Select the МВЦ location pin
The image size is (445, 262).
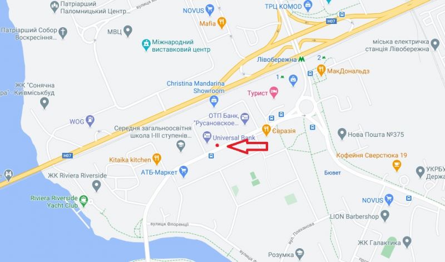(x=128, y=31)
